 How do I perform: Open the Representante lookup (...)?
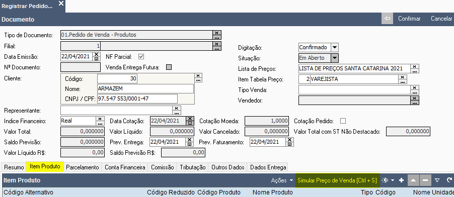point(177,113)
